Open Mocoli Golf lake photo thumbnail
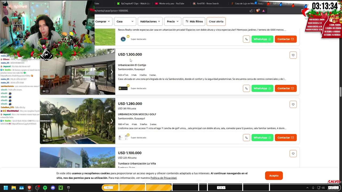Viewport: 342px width, 192px height. [x=77, y=121]
